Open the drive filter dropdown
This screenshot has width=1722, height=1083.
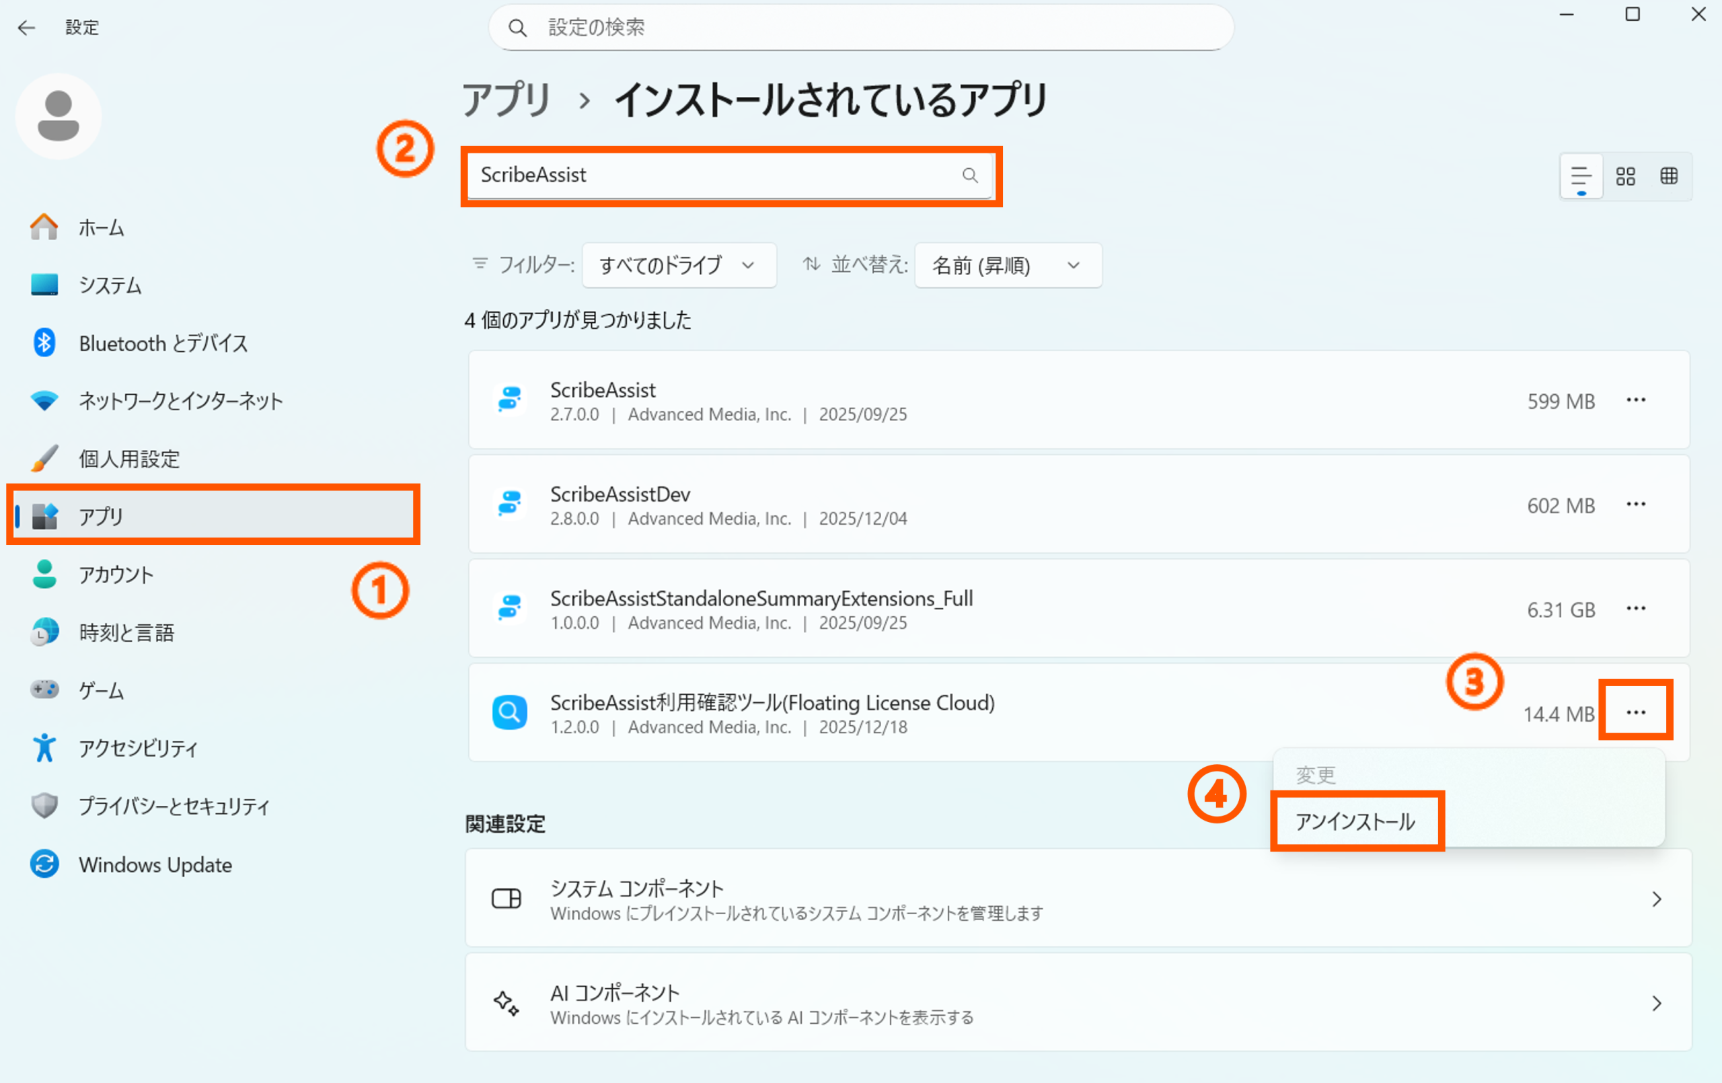679,266
